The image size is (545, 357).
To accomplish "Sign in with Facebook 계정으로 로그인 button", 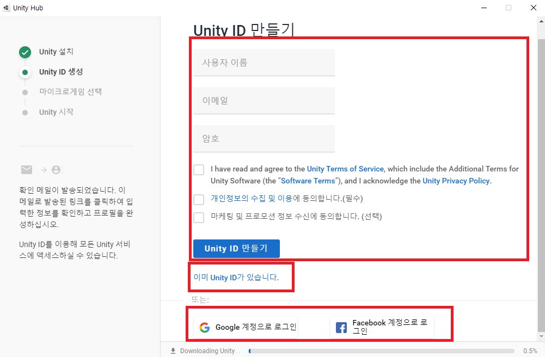I will [382, 327].
